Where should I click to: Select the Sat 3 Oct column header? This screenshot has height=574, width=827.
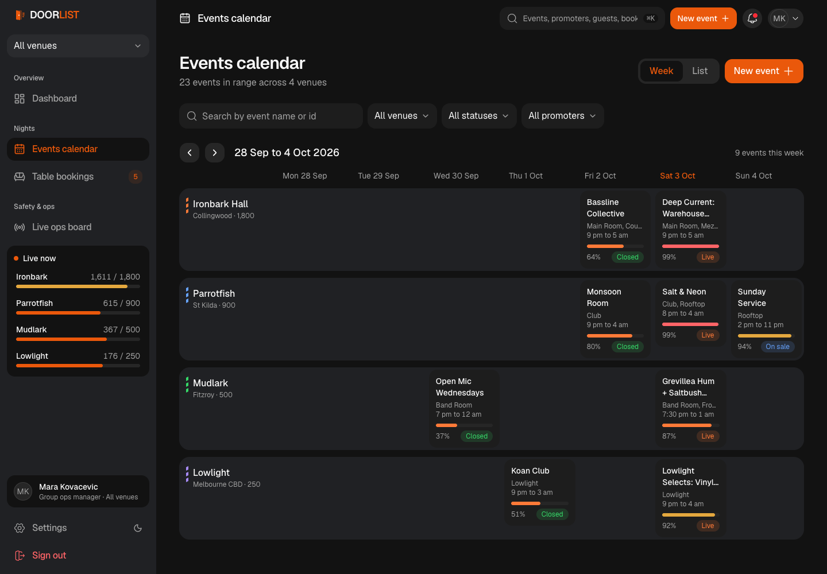click(678, 176)
